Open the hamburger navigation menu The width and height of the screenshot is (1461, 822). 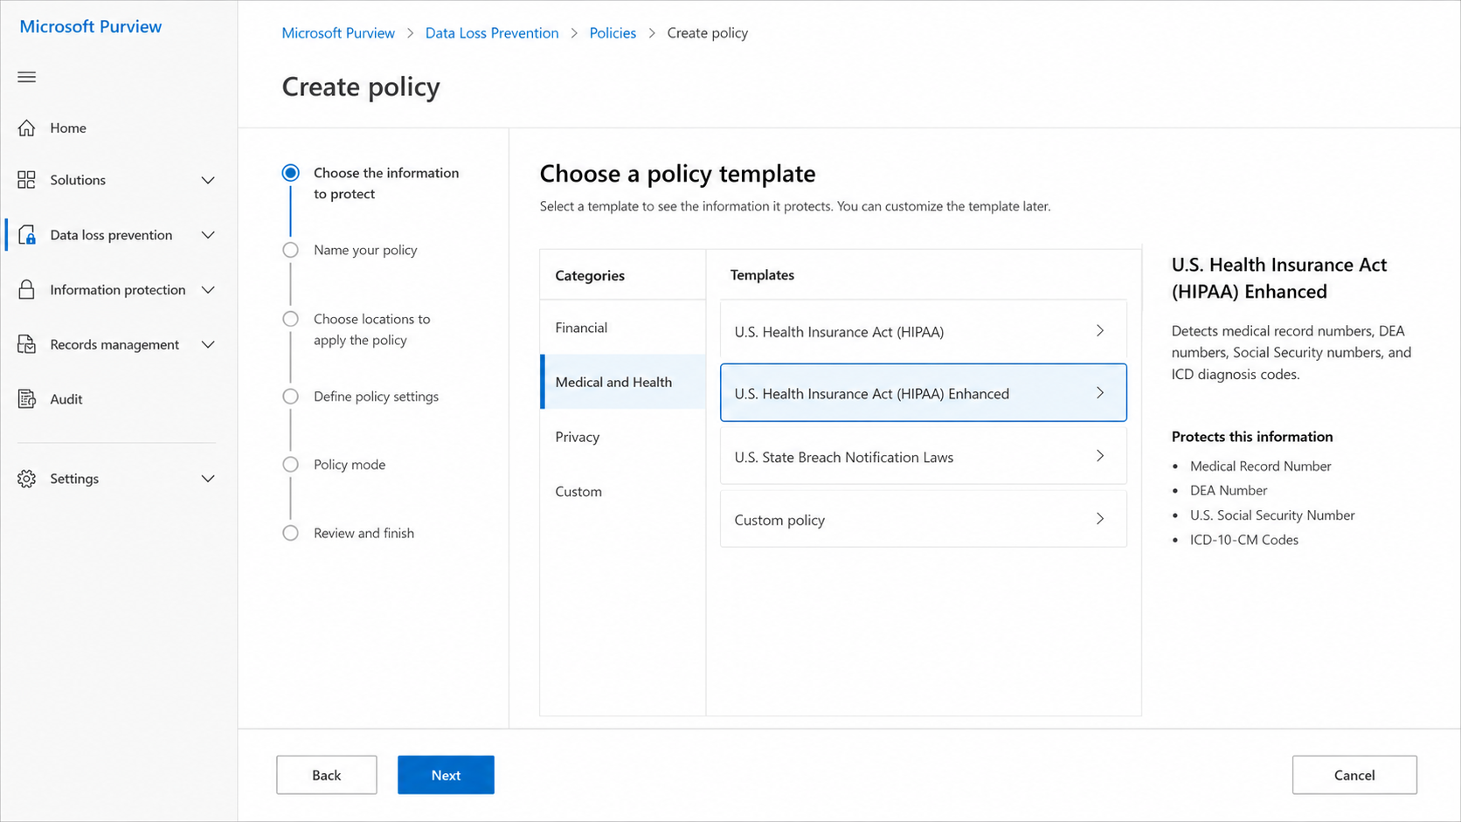point(27,77)
